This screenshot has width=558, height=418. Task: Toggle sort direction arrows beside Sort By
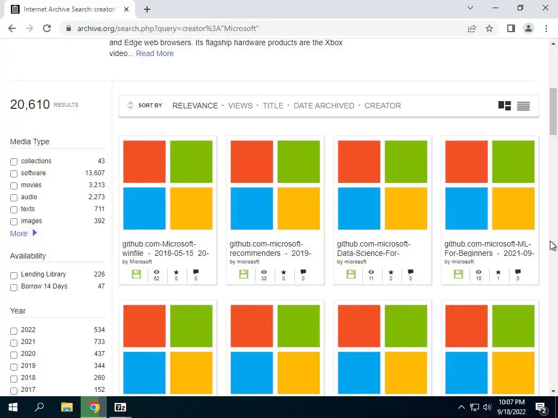click(x=130, y=105)
